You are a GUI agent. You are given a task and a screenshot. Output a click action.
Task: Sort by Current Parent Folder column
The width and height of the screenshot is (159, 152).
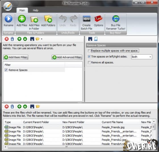(x=41, y=122)
